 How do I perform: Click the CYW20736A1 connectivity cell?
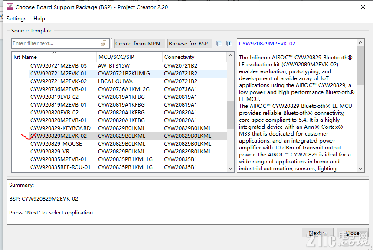pos(180,89)
